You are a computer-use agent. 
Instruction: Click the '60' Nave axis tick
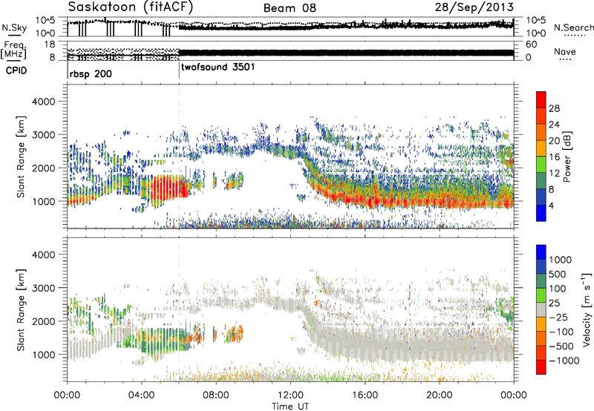[x=531, y=45]
